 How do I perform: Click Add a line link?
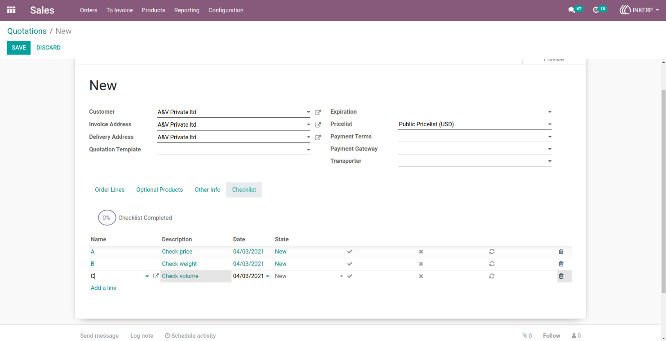point(103,288)
